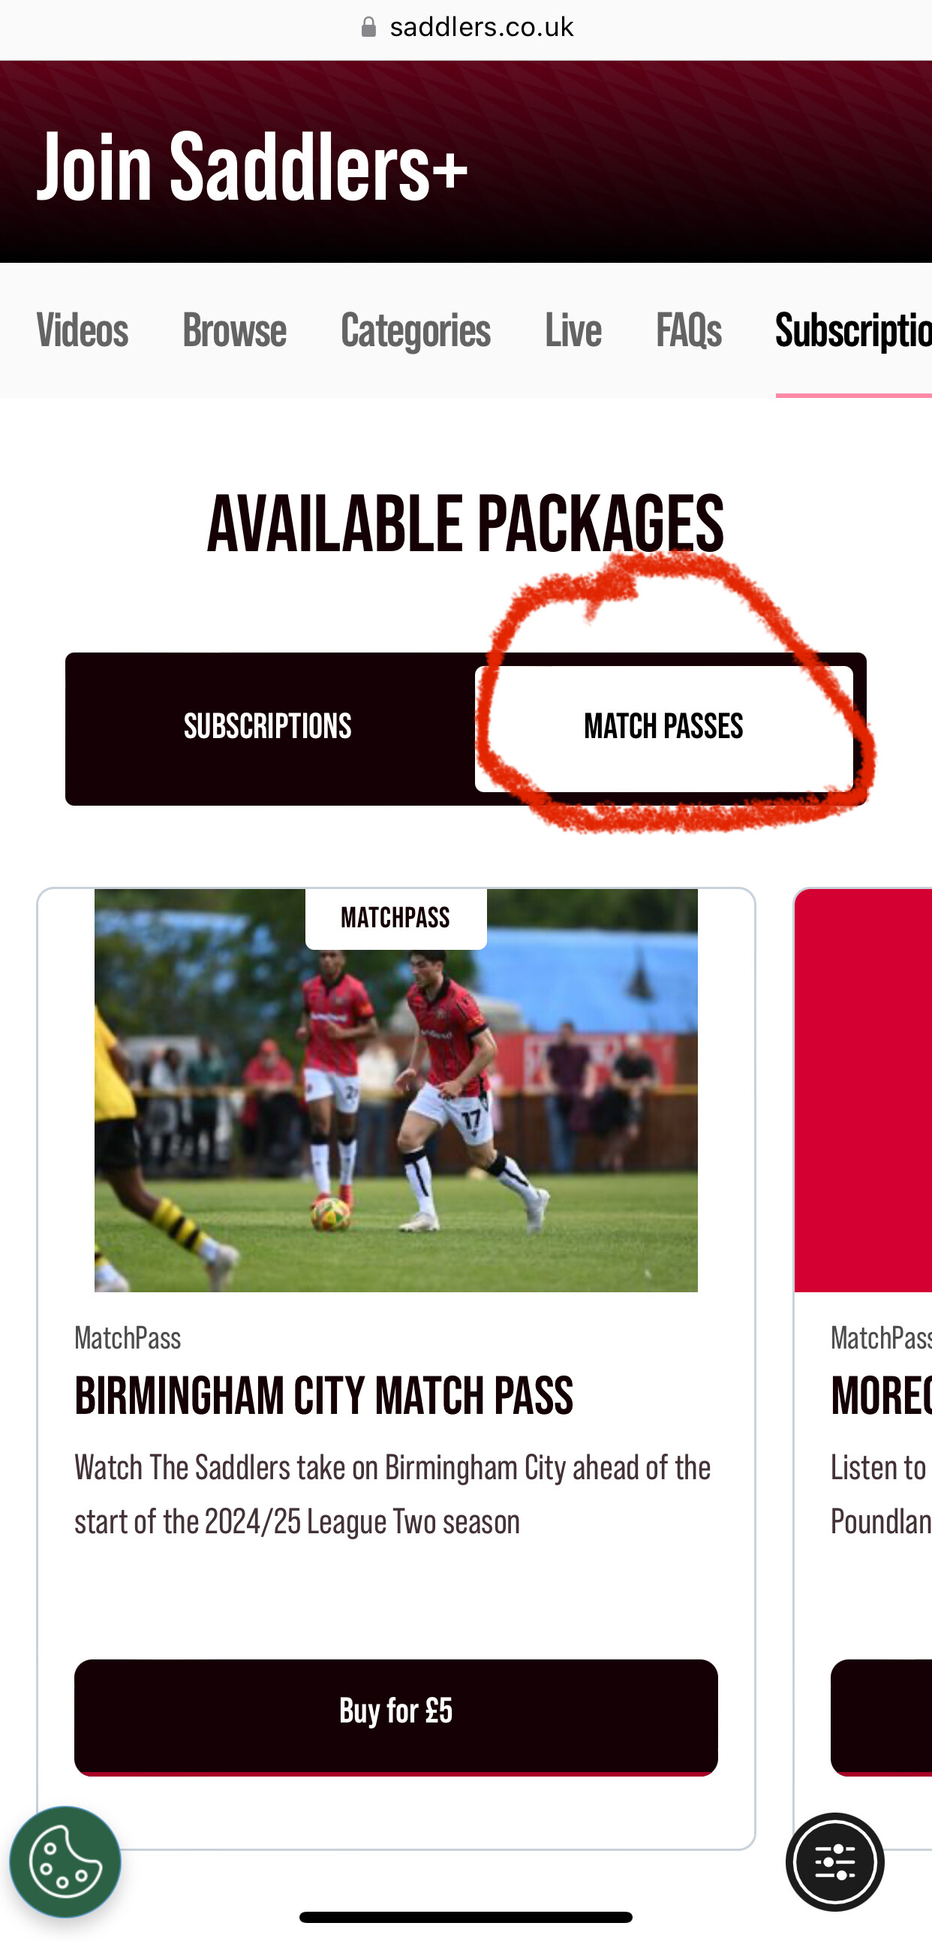932x1941 pixels.
Task: Buy Birmingham City match pass for £5
Action: [396, 1716]
